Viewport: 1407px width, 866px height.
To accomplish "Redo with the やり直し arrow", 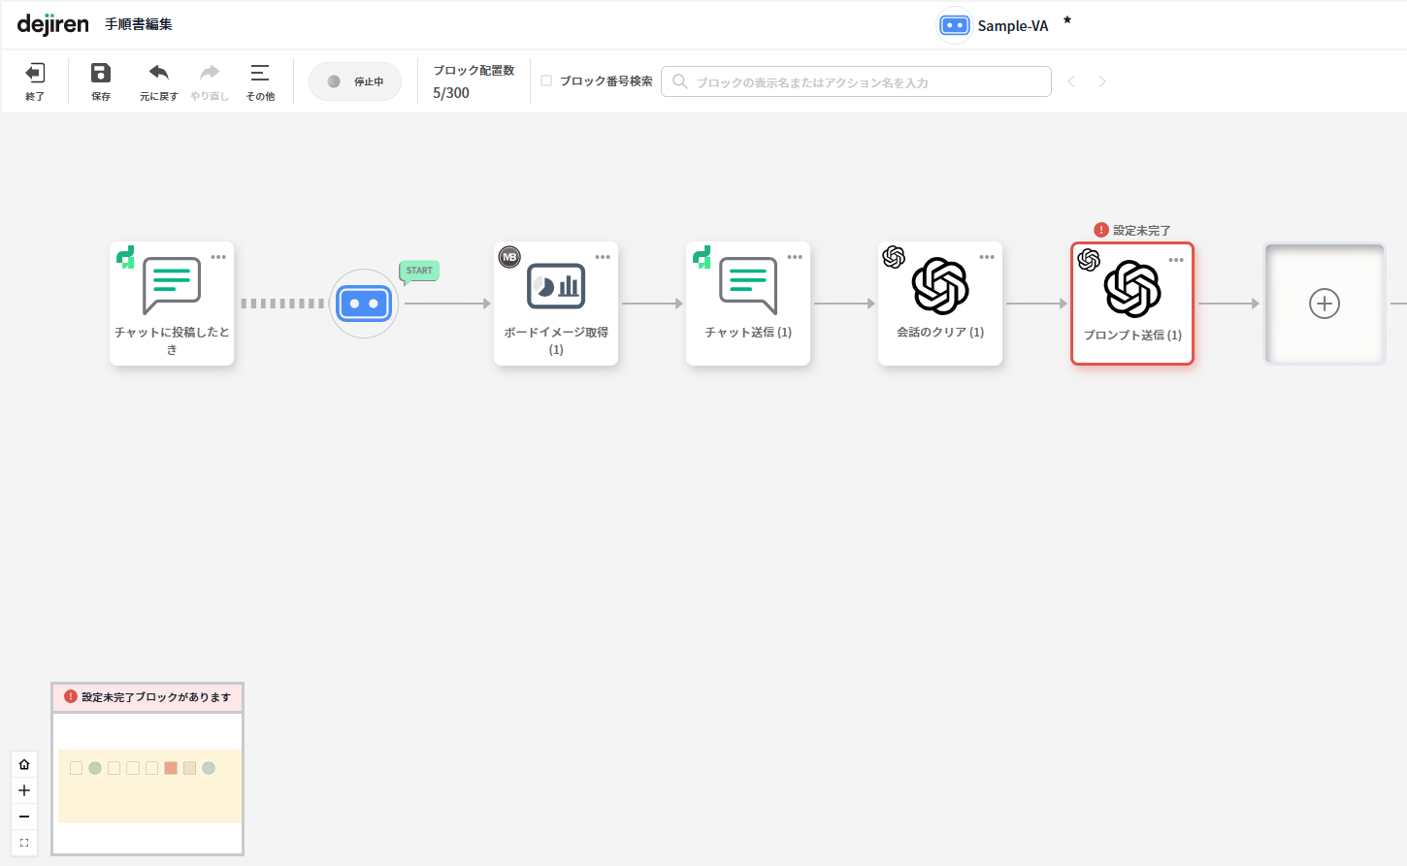I will coord(210,73).
